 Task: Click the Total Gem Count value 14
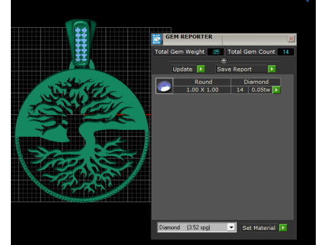(286, 52)
